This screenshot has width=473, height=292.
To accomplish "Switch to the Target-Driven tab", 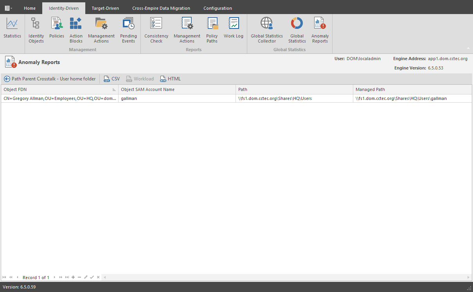I will click(105, 8).
